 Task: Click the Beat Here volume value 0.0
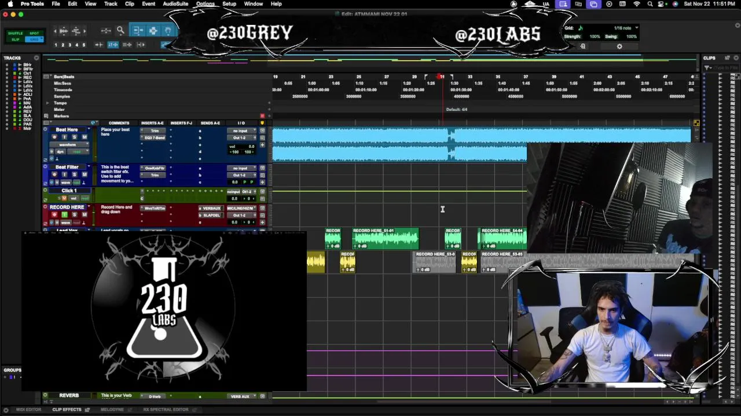(252, 146)
